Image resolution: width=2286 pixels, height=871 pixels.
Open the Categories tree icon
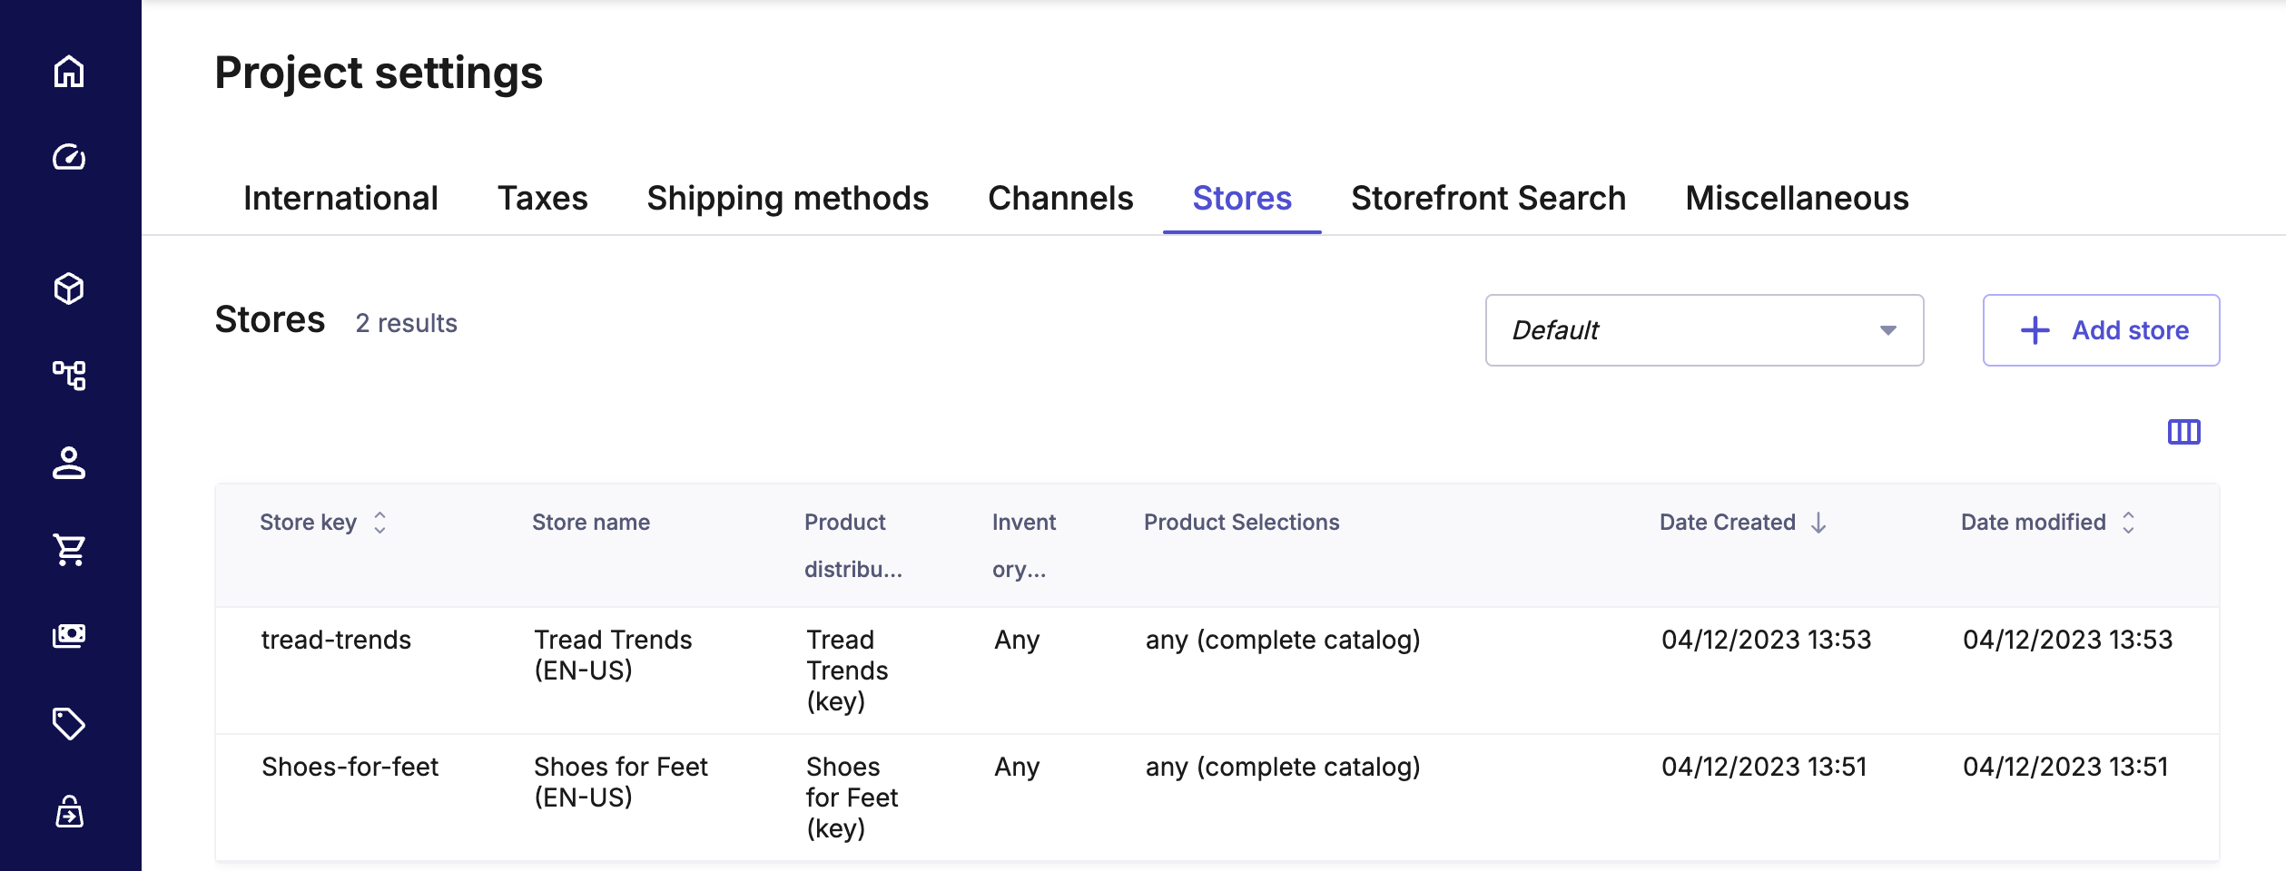(69, 375)
